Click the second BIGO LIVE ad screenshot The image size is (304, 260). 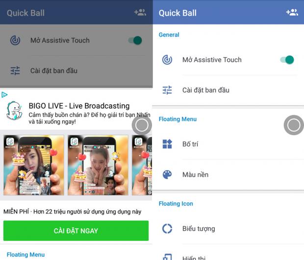98,165
